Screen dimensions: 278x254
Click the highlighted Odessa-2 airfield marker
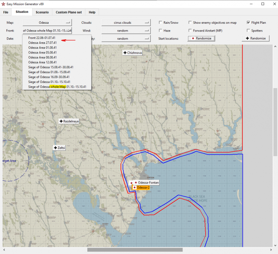pos(141,188)
